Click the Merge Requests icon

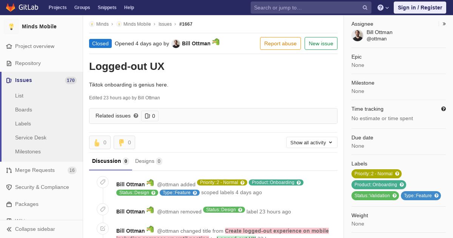(9, 170)
